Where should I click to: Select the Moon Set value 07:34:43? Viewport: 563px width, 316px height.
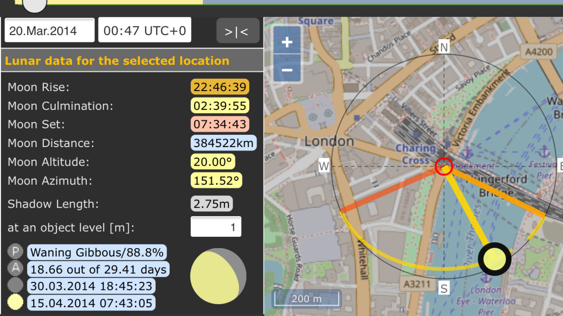click(x=220, y=124)
